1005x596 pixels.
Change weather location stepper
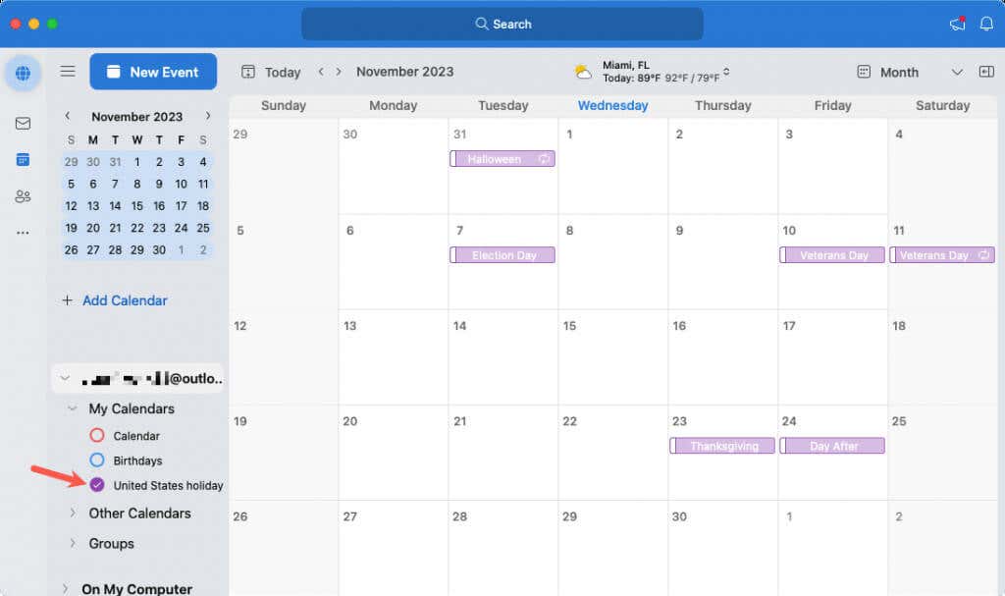726,72
